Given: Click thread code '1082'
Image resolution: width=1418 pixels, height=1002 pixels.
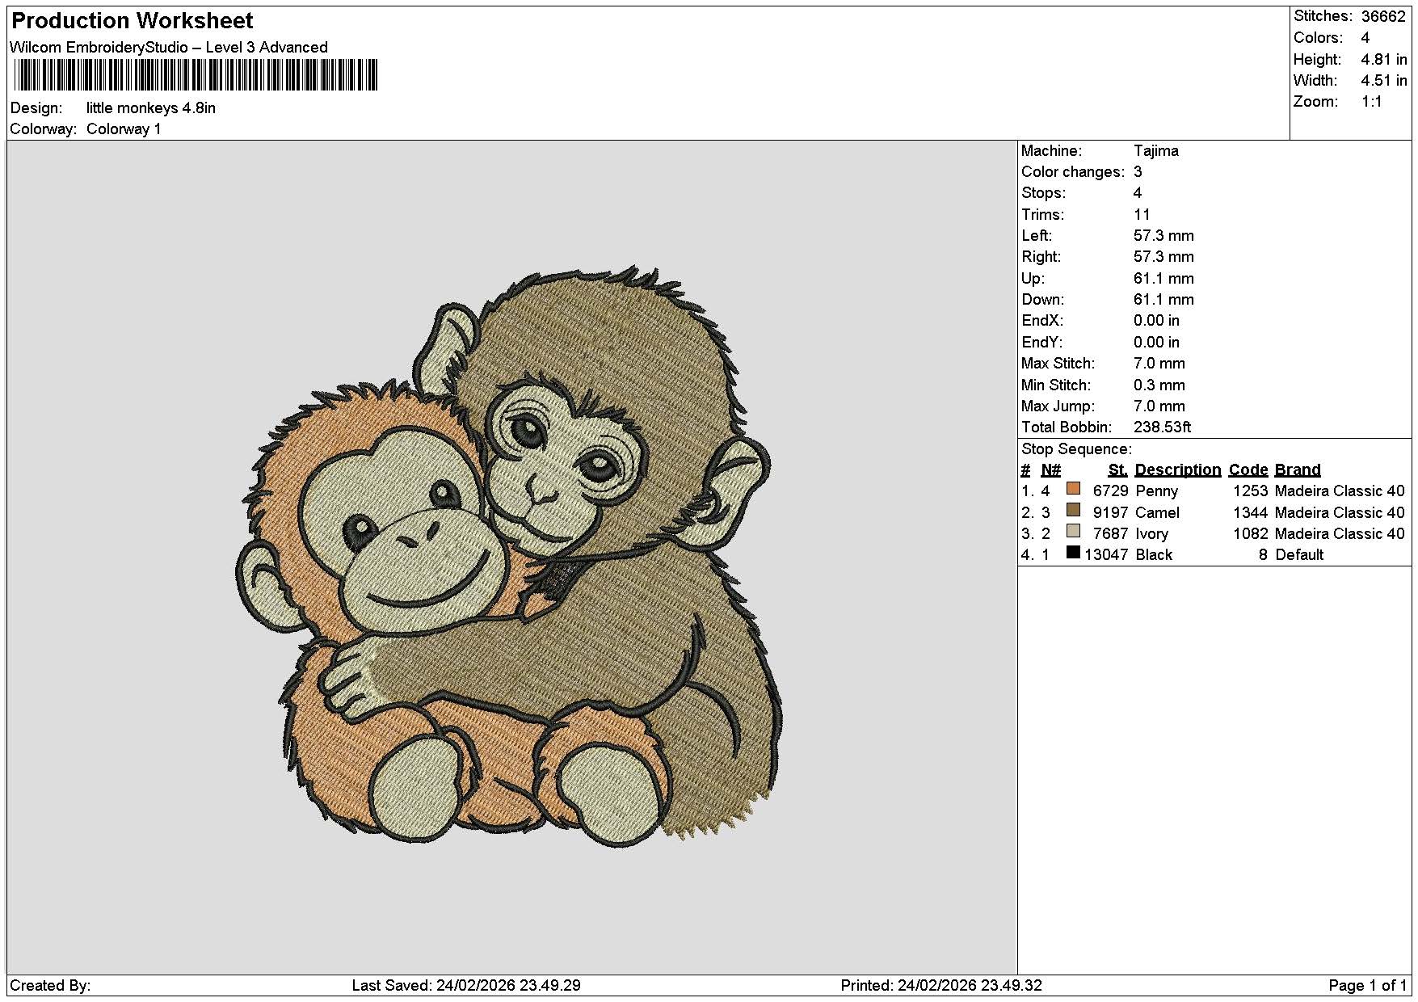Looking at the screenshot, I should coord(1251,534).
